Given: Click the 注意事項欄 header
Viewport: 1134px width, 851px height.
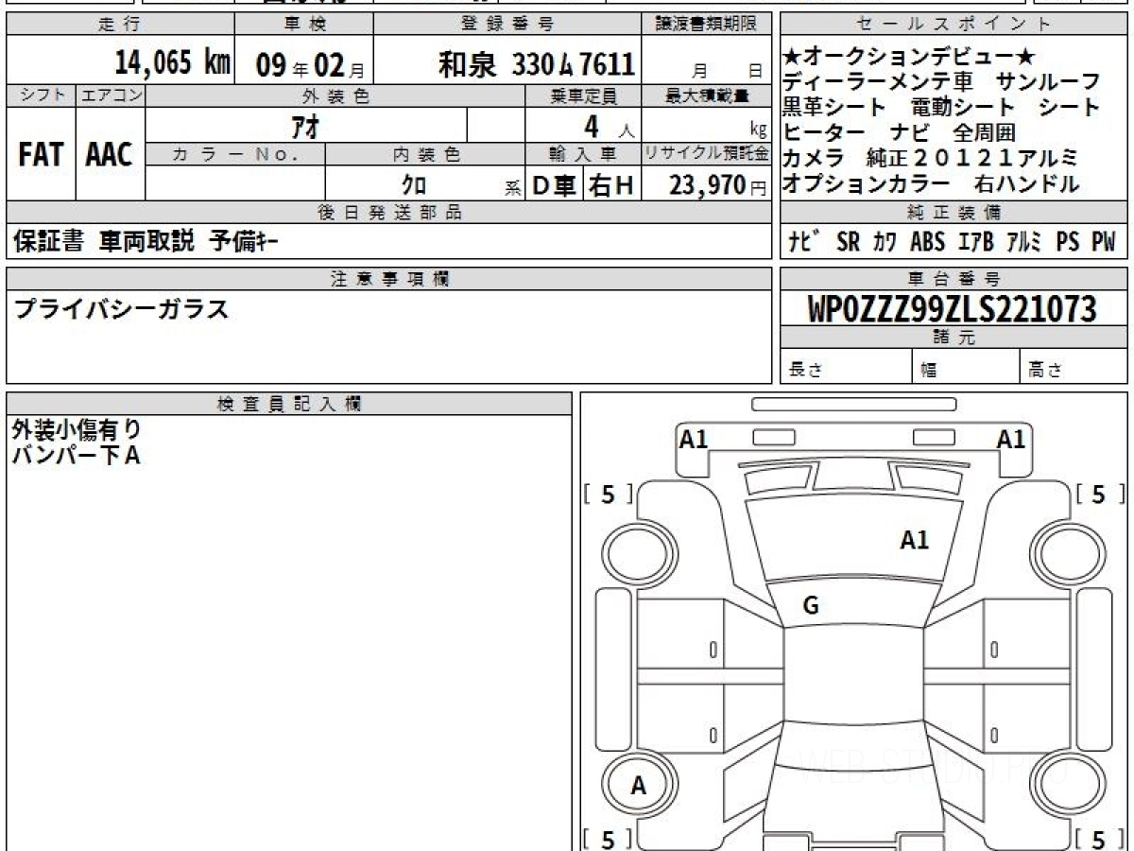Looking at the screenshot, I should 389,279.
